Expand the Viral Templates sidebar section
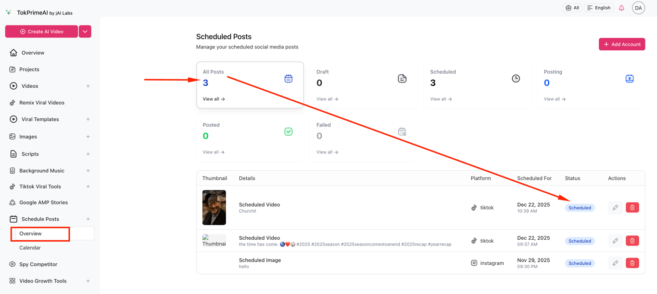This screenshot has height=294, width=657. (x=88, y=119)
